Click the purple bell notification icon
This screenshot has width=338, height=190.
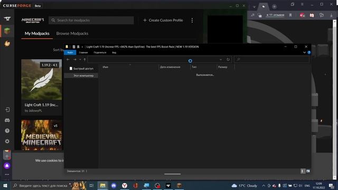point(7,166)
